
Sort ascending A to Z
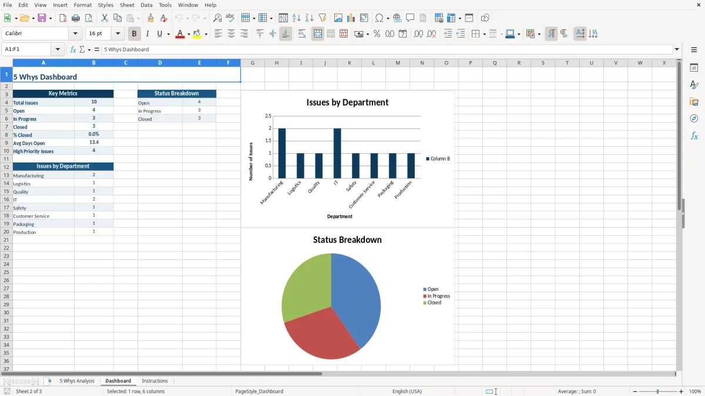coord(297,18)
